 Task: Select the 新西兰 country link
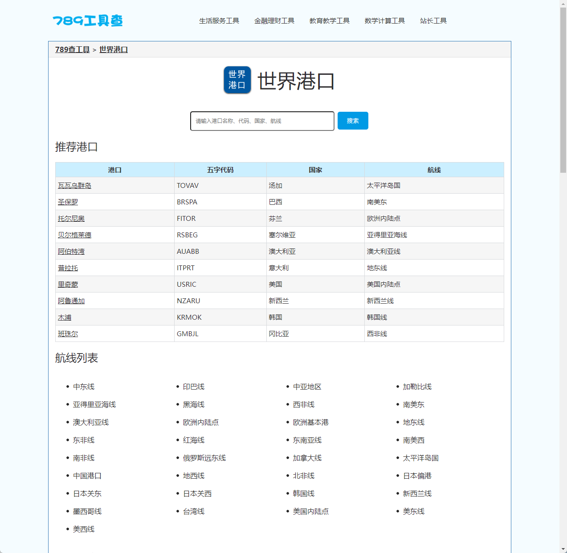[279, 301]
